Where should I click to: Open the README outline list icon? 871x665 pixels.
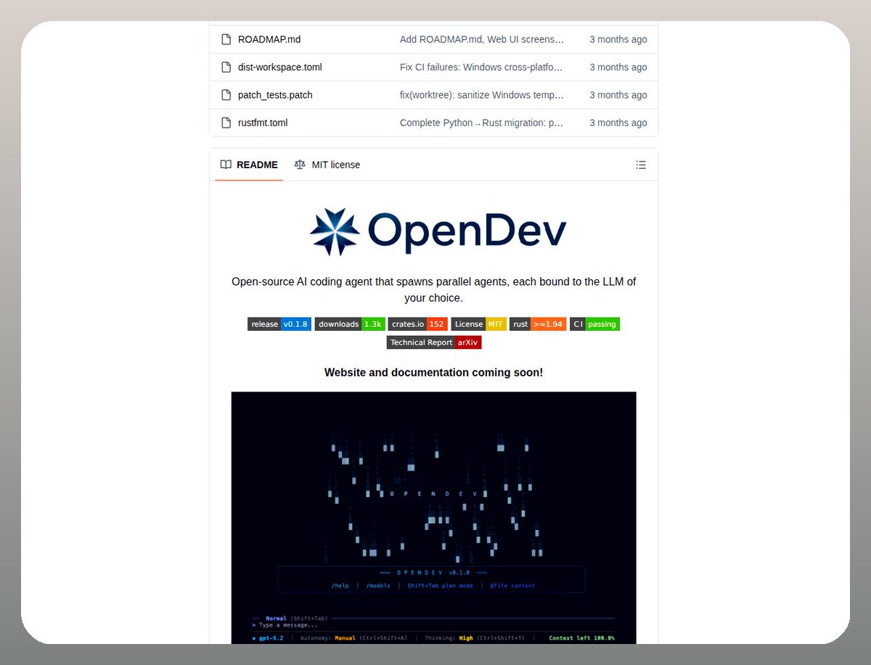641,165
